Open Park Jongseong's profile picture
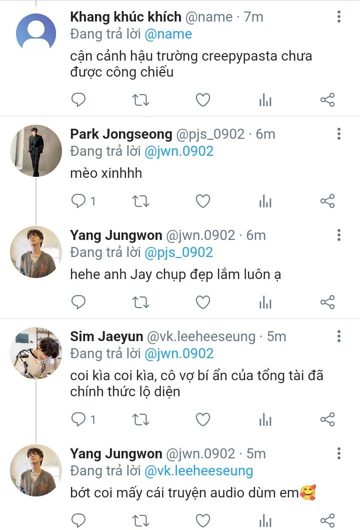This screenshot has width=360, height=530. click(x=35, y=151)
